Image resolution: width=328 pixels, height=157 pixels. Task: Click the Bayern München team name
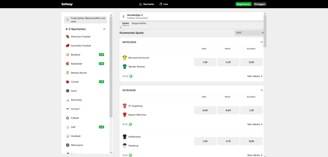pos(137,115)
